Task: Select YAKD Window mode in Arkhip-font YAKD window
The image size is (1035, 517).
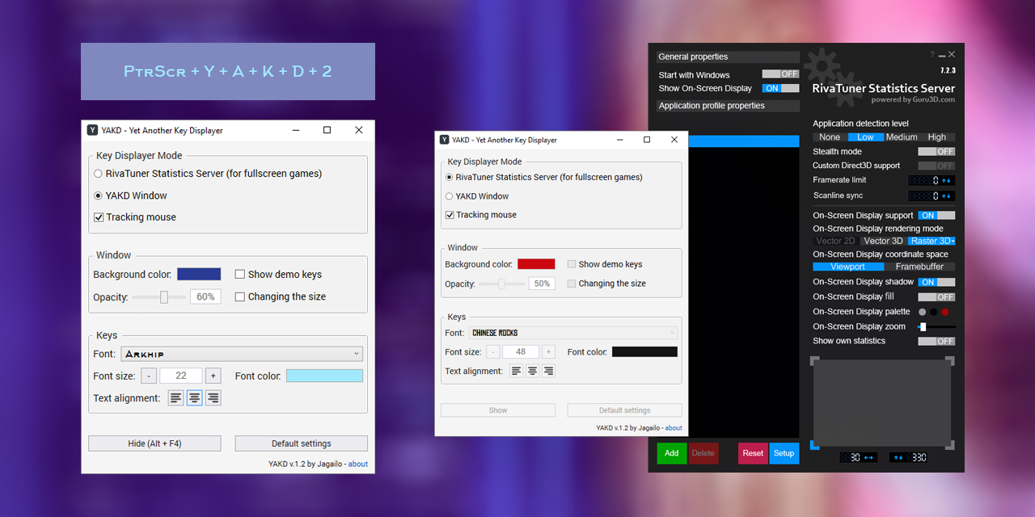Action: (130, 195)
